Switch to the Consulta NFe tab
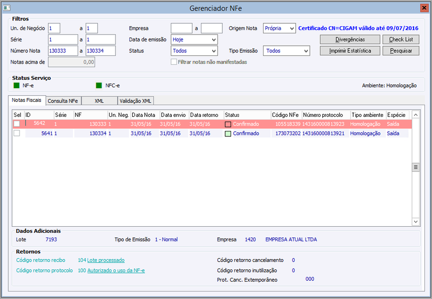Screen dimensions: 432x299 click(63, 101)
